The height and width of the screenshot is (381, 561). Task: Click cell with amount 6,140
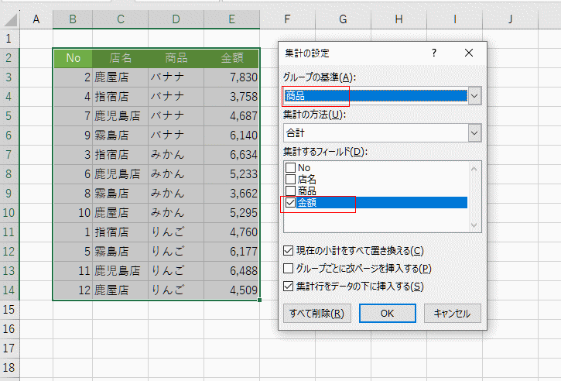coord(232,136)
